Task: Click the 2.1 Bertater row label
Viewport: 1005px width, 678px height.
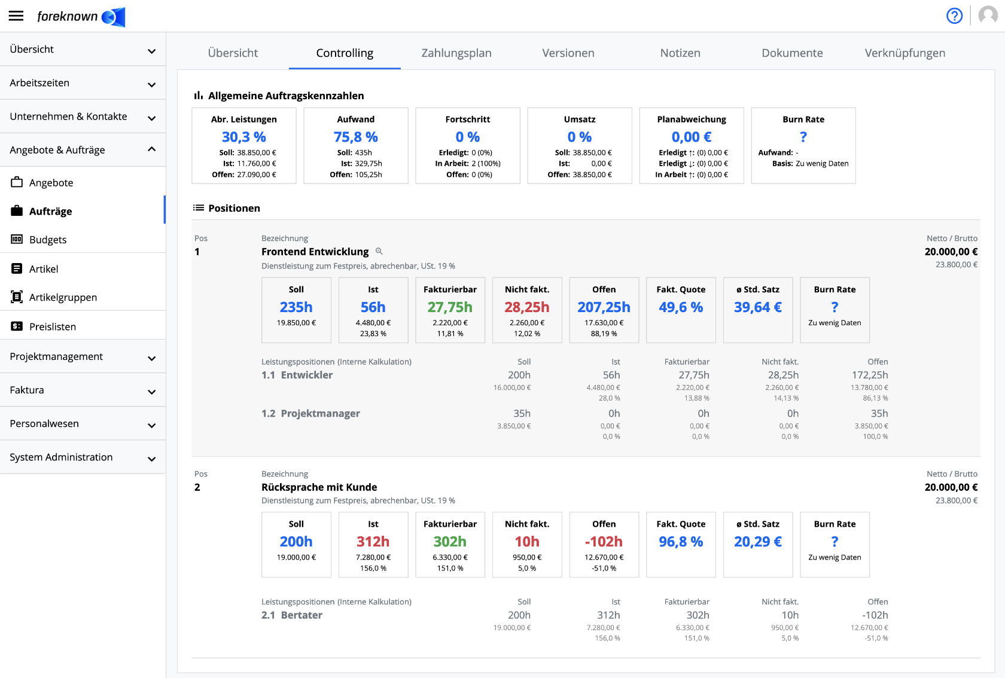Action: tap(292, 615)
